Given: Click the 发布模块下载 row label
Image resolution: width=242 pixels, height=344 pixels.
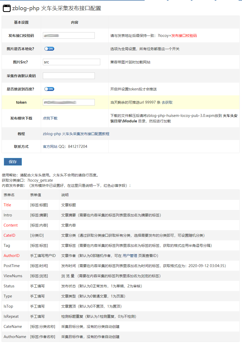Looking at the screenshot, I should (21, 118).
